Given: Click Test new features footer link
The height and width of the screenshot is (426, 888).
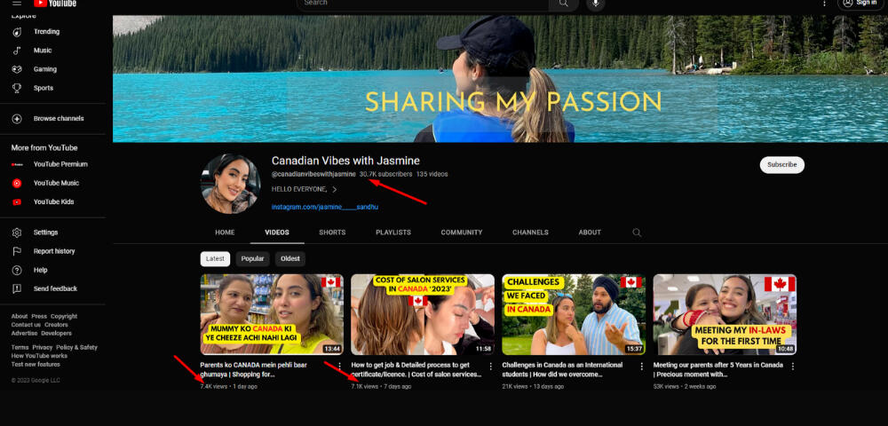Looking at the screenshot, I should [x=36, y=365].
